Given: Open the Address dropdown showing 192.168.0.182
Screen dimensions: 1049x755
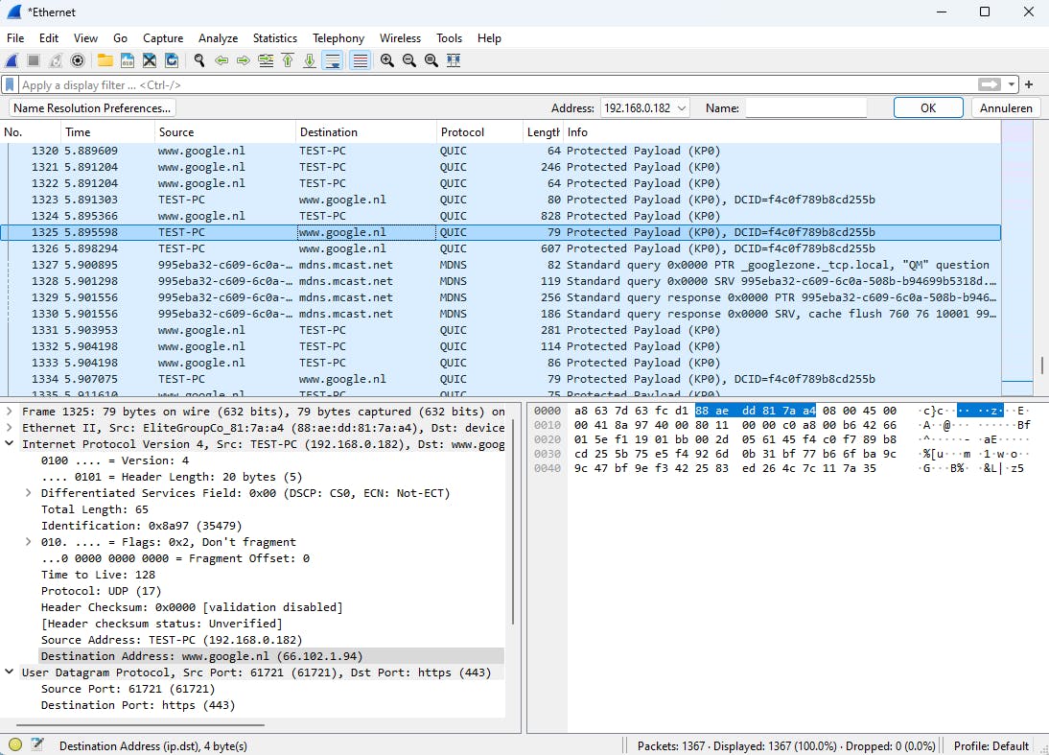Looking at the screenshot, I should click(x=644, y=108).
